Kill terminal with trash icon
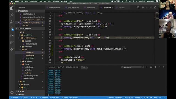 (155, 67)
